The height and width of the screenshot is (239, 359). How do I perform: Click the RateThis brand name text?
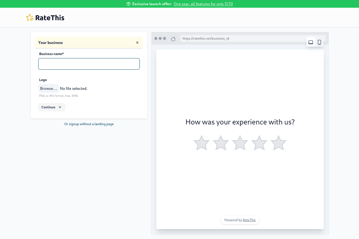click(x=50, y=18)
